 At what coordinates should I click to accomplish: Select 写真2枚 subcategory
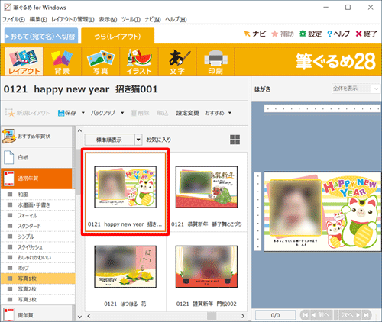point(38,289)
